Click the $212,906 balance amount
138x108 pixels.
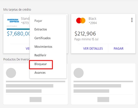pos(85,34)
